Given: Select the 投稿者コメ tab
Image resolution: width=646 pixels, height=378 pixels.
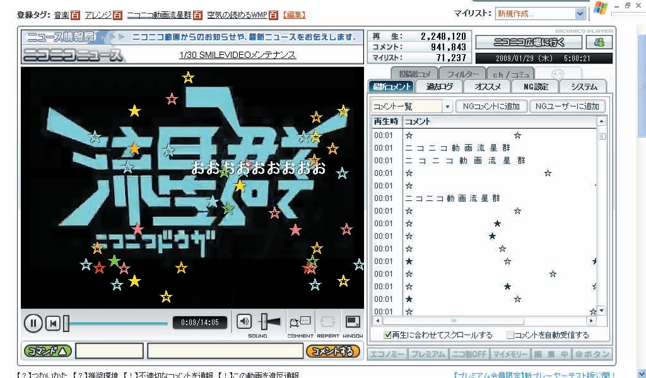Looking at the screenshot, I should [x=414, y=74].
